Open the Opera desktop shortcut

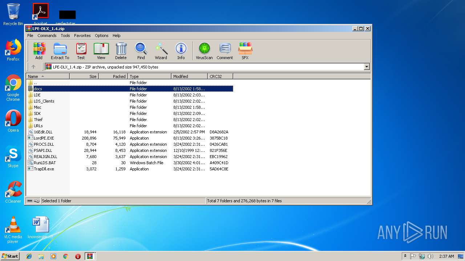click(x=13, y=121)
